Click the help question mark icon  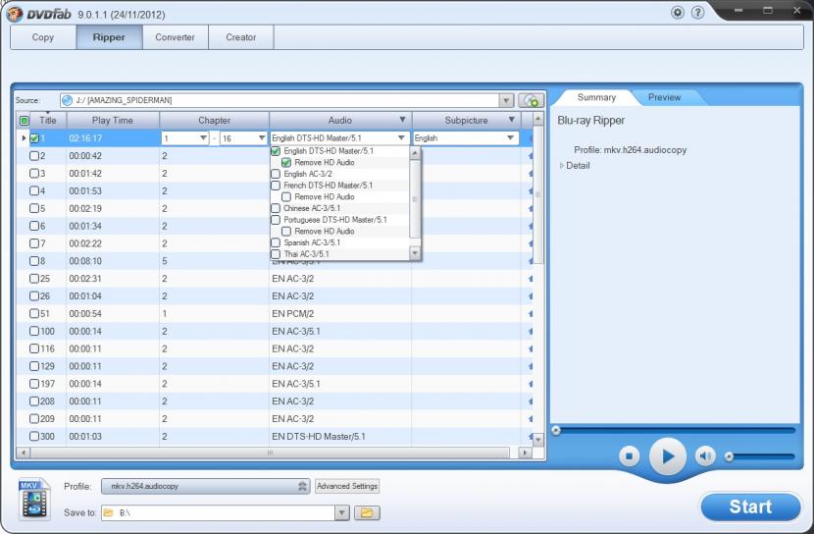698,13
